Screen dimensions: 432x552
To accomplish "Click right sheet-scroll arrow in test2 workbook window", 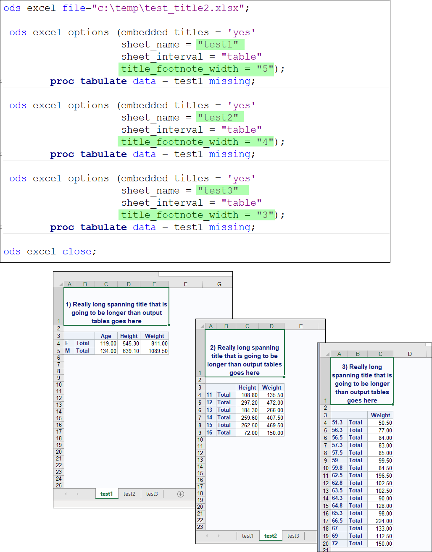I will pos(219,536).
